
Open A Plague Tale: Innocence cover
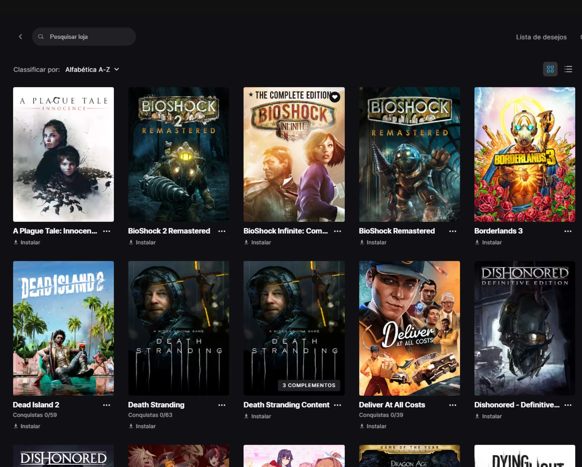(63, 154)
